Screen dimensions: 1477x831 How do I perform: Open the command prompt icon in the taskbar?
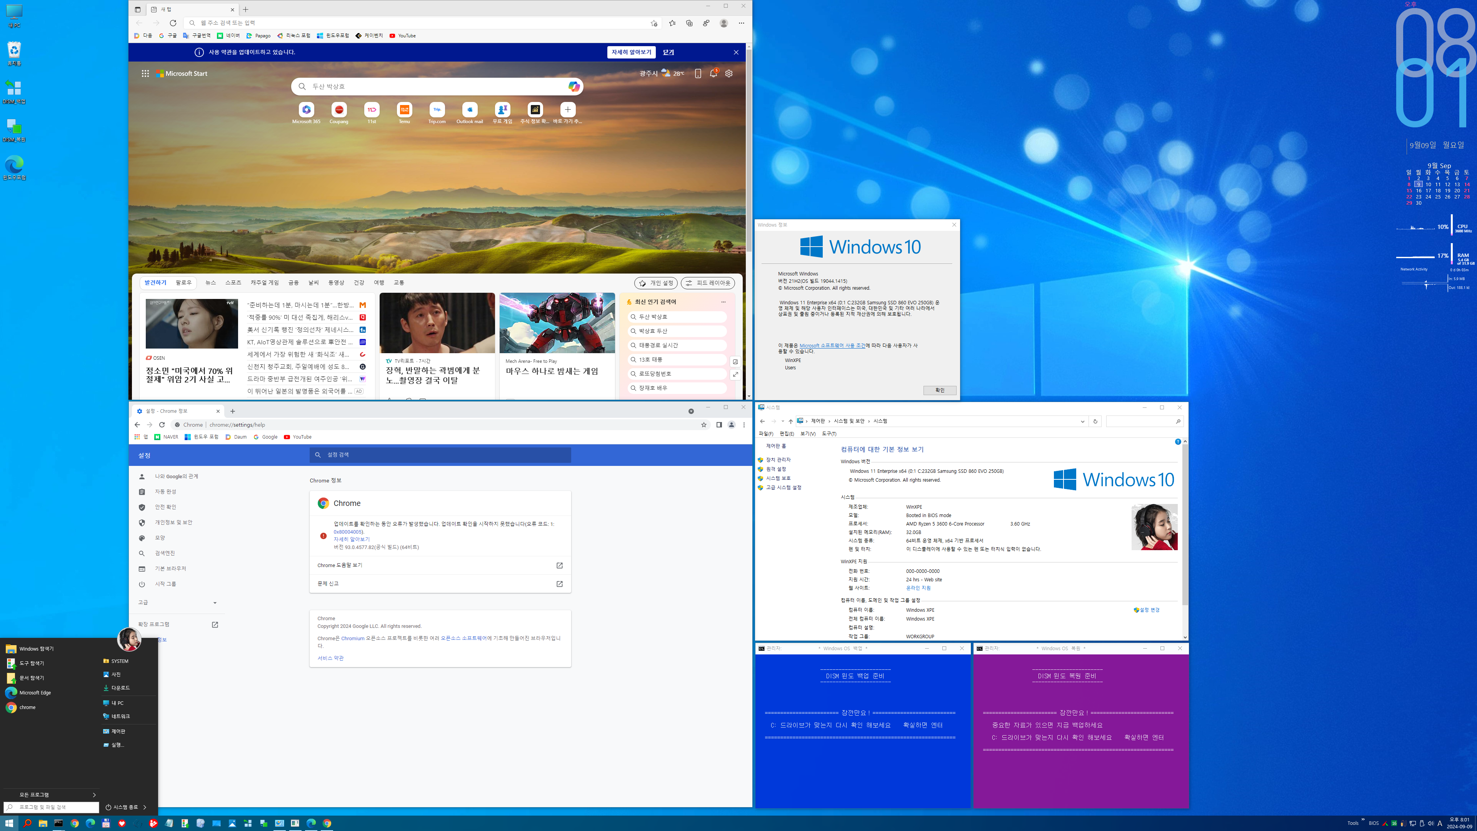pos(58,823)
